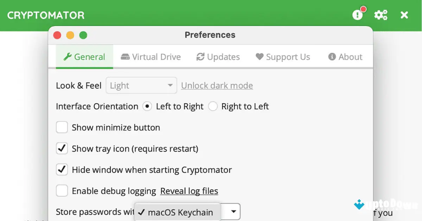The width and height of the screenshot is (422, 221).
Task: Disable Show tray icon option
Action: tap(62, 148)
